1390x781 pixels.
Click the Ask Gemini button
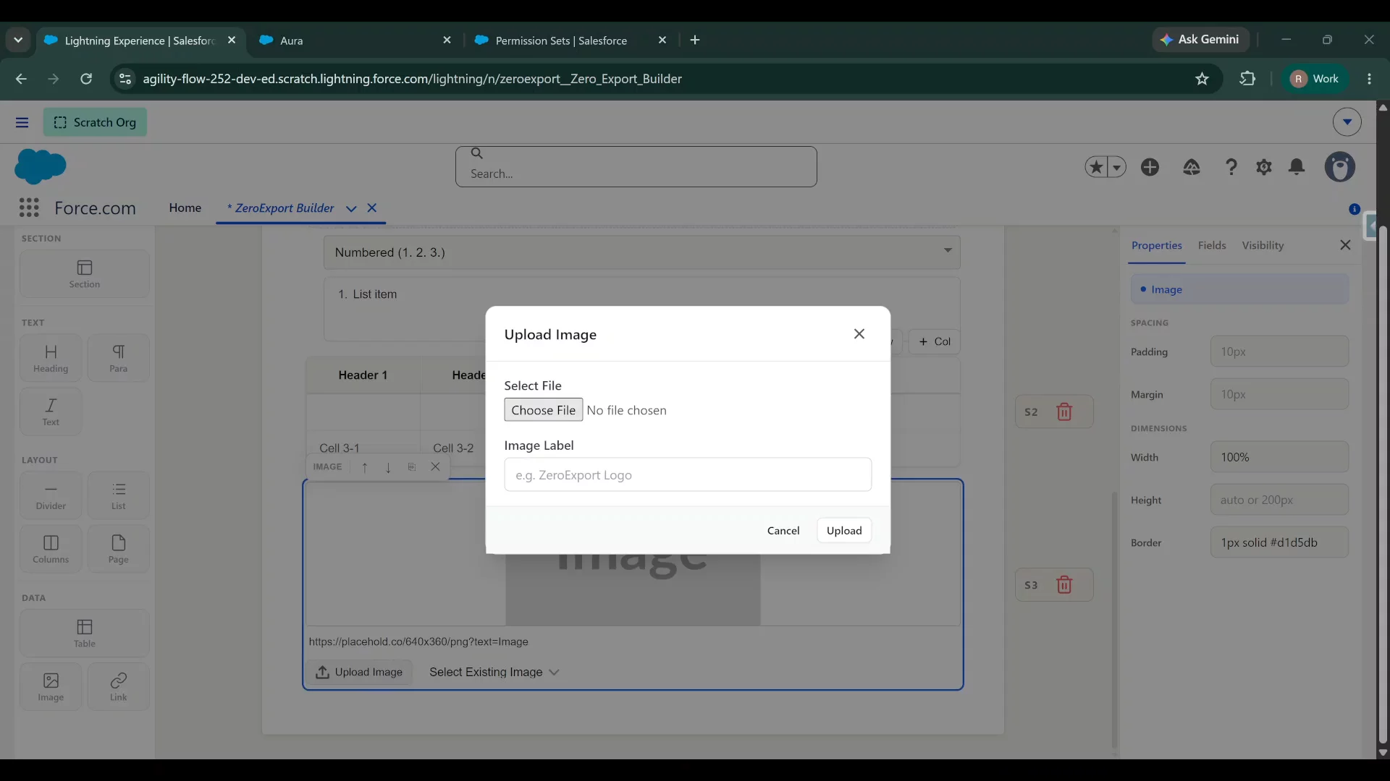[1201, 40]
